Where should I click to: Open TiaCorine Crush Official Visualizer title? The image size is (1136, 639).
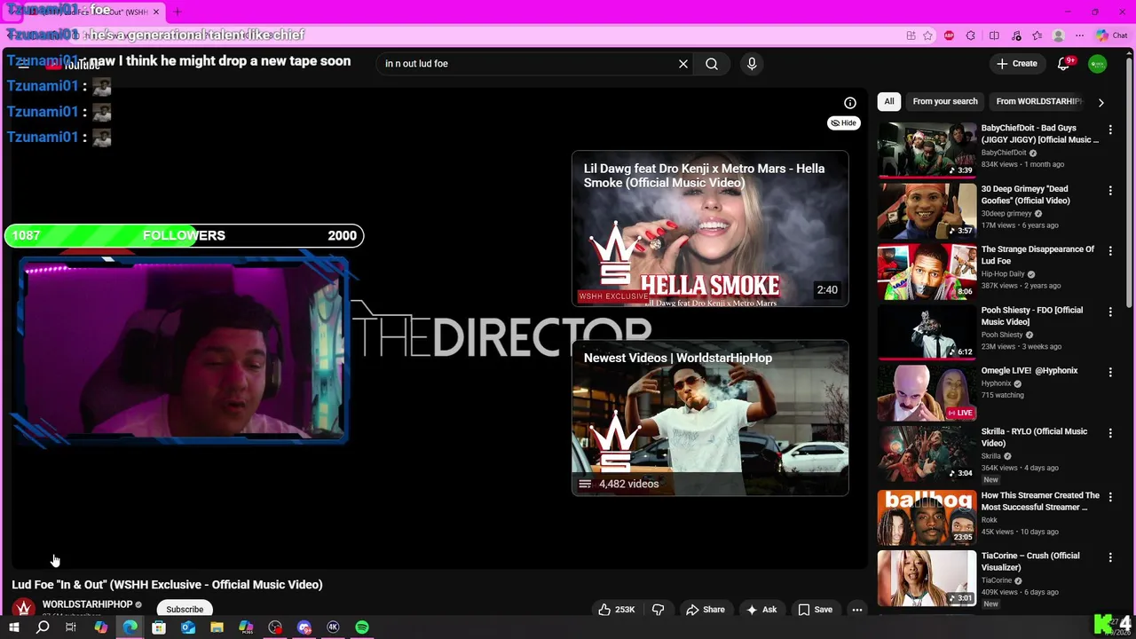pos(1030,561)
